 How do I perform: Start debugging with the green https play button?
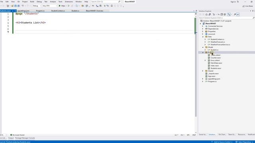tap(62, 6)
